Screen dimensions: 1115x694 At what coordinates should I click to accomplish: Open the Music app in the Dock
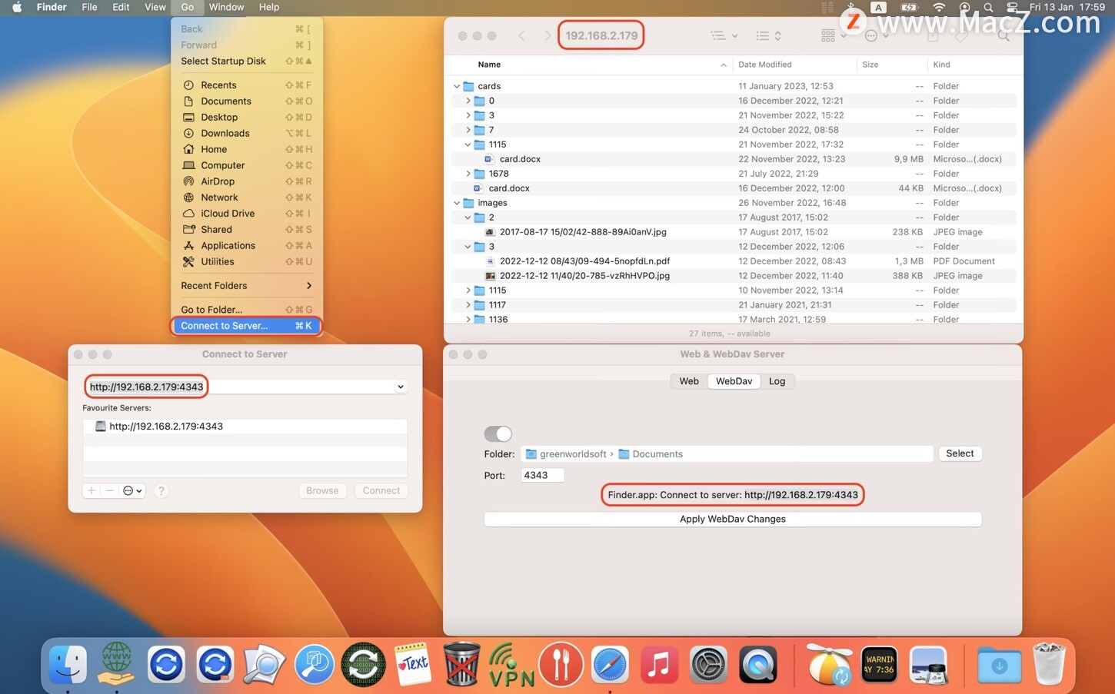pyautogui.click(x=659, y=664)
